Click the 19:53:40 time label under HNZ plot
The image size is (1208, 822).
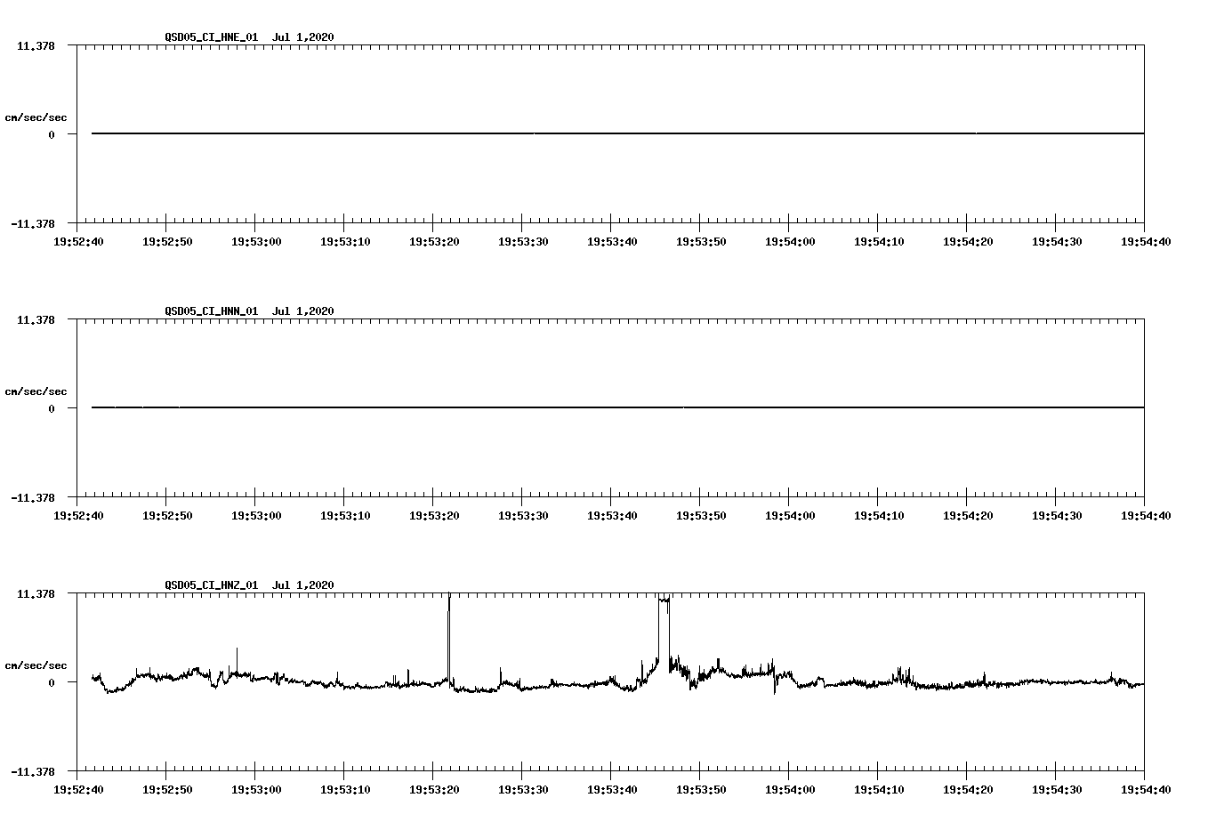[x=612, y=789]
